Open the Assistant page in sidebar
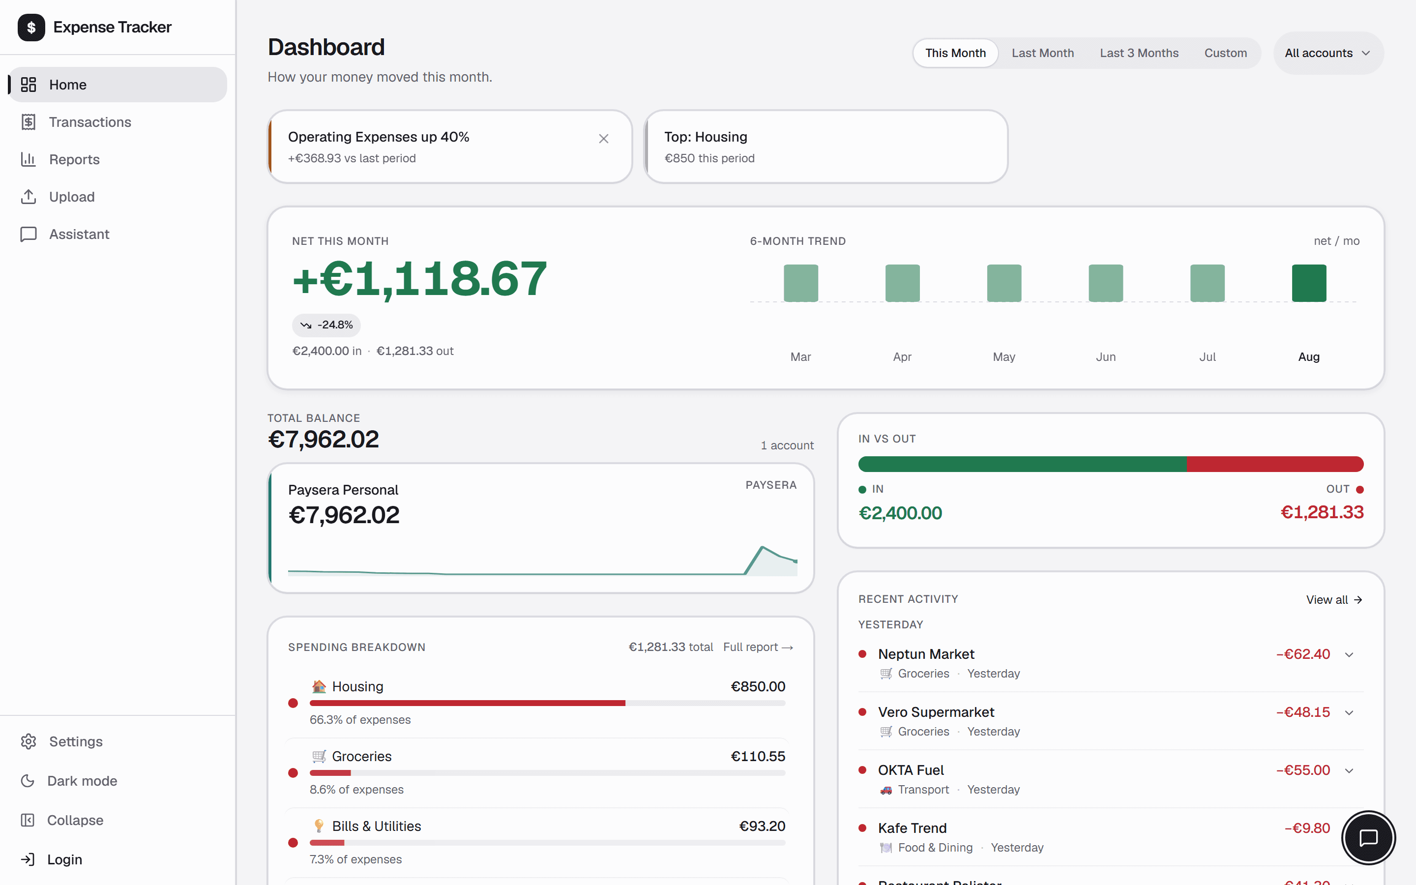Image resolution: width=1416 pixels, height=885 pixels. tap(118, 234)
